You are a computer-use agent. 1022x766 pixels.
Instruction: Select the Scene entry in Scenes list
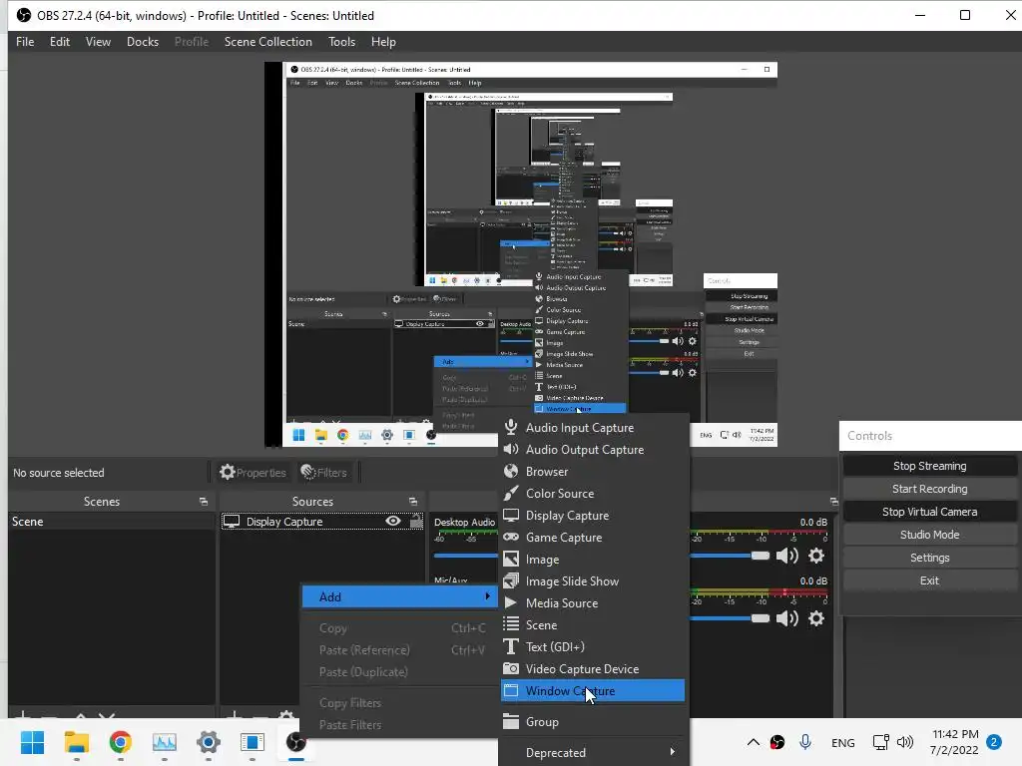112,521
